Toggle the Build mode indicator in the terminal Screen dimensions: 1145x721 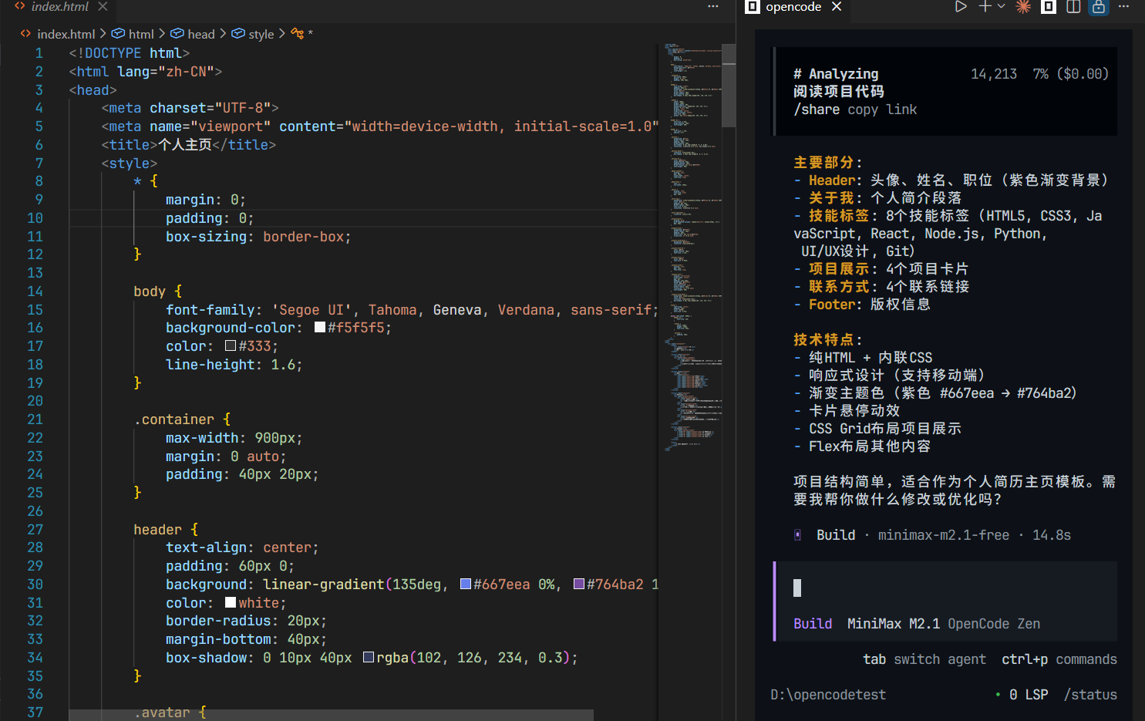[x=813, y=623]
